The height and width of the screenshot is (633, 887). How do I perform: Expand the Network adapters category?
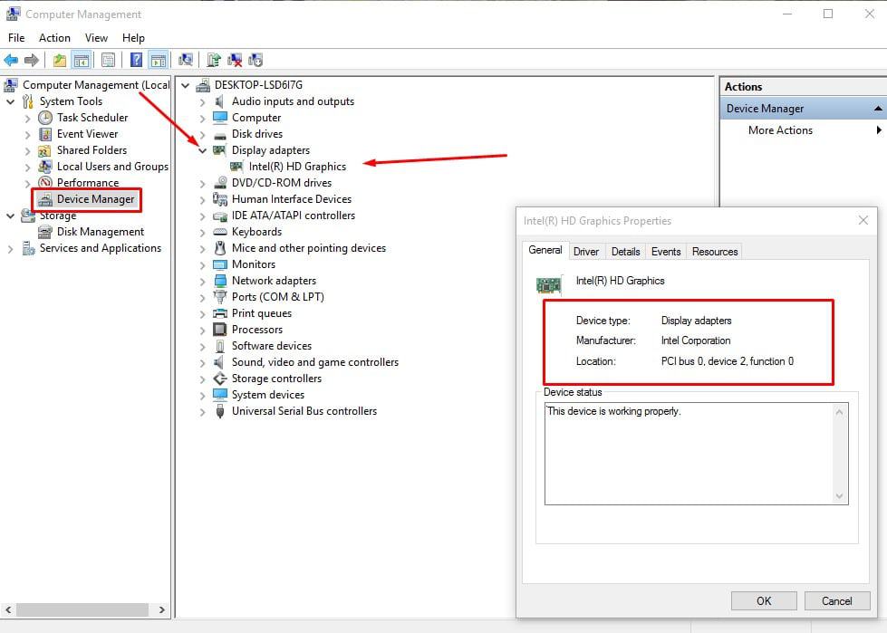(203, 281)
